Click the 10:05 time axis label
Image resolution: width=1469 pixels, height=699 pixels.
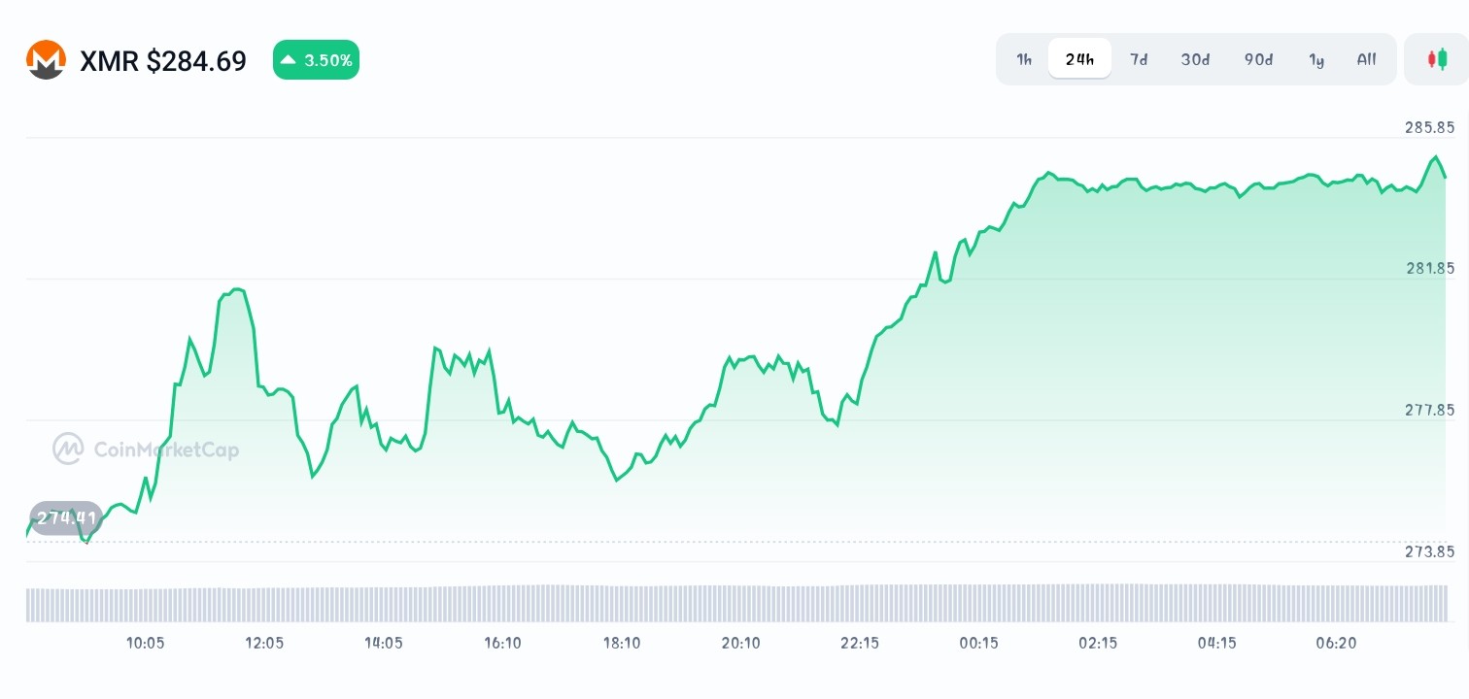(x=146, y=643)
